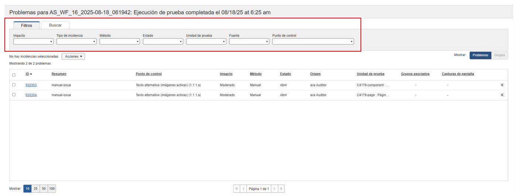The image size is (516, 196).
Task: Select checkbox for issue 930354
Action: tap(14, 95)
